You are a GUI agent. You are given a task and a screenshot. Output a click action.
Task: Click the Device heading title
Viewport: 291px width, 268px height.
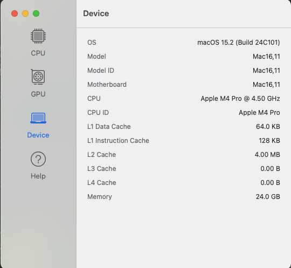(x=96, y=13)
